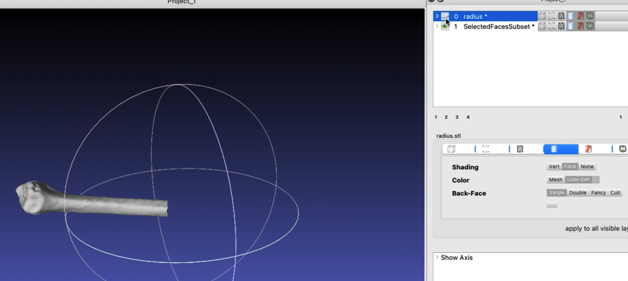Viewport: 628px width, 281px height.
Task: Click the radius.stl label
Action: point(448,136)
